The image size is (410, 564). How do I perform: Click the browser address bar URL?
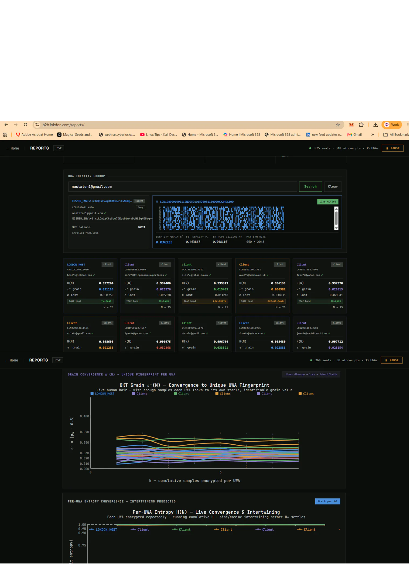click(63, 125)
